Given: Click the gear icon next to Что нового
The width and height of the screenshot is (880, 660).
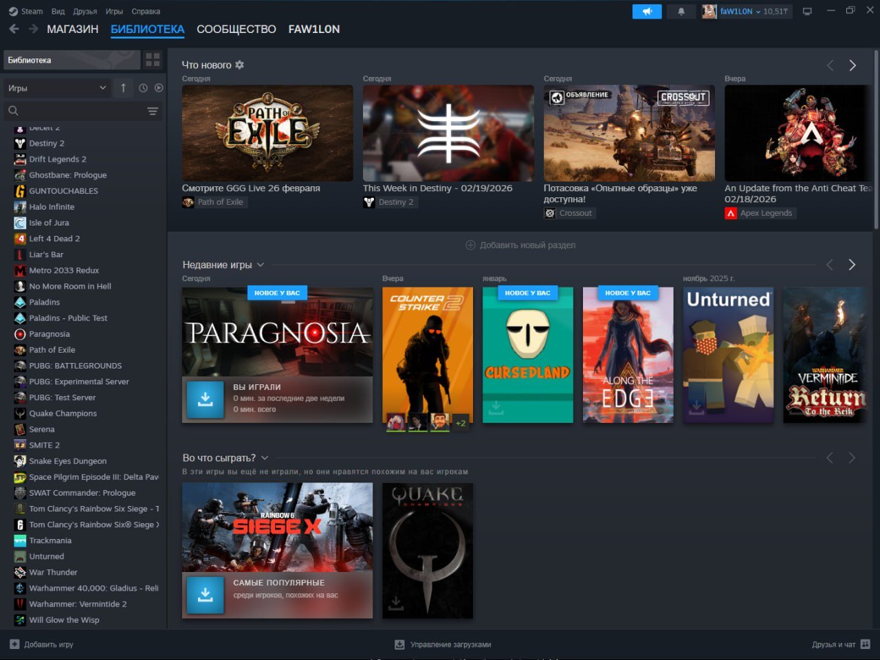Looking at the screenshot, I should pos(240,65).
